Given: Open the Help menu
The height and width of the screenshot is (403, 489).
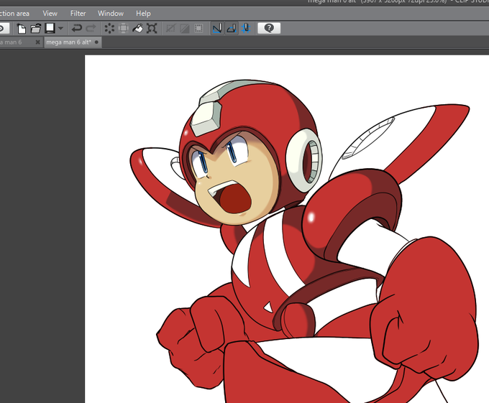Looking at the screenshot, I should click(143, 14).
